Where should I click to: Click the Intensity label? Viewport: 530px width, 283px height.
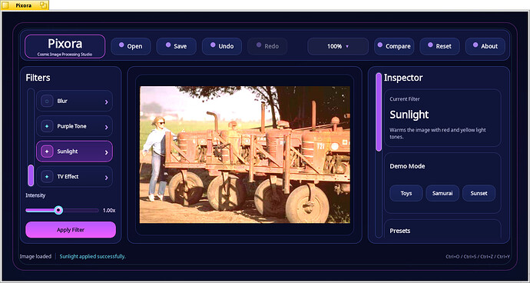35,195
